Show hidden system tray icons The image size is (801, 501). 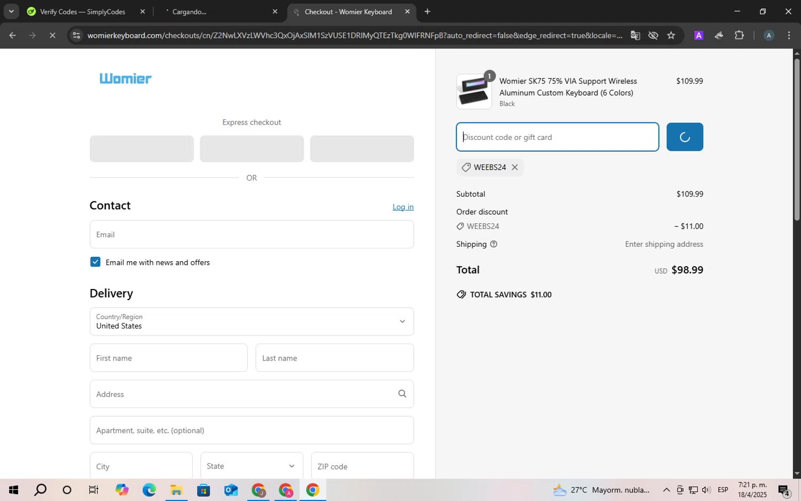tap(666, 490)
